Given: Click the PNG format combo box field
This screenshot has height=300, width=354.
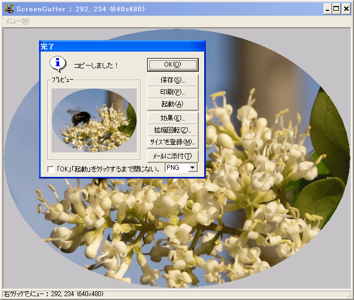Looking at the screenshot, I should [176, 168].
